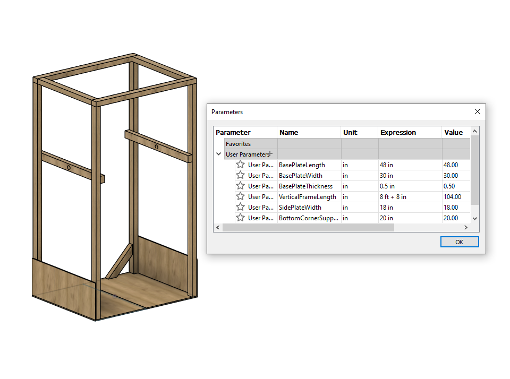
Task: Click the vertical scrollbar thumb
Action: pyautogui.click(x=474, y=170)
